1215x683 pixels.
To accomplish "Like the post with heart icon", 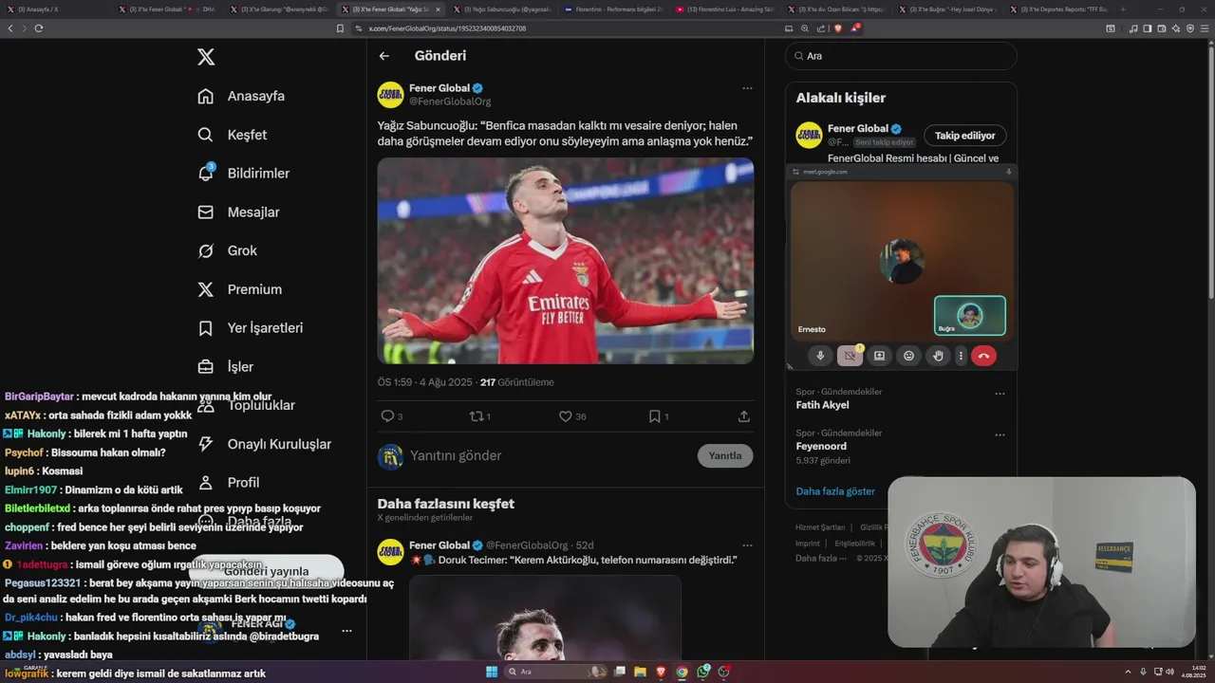I will (566, 416).
